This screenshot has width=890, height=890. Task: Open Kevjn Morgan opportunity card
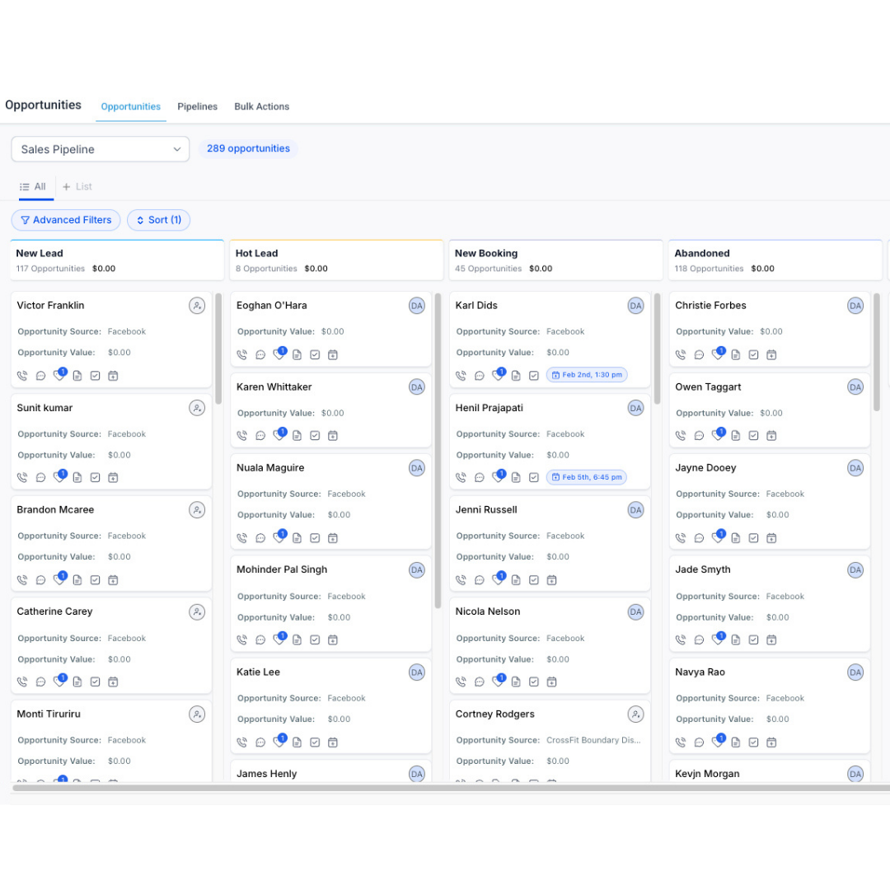[770, 771]
